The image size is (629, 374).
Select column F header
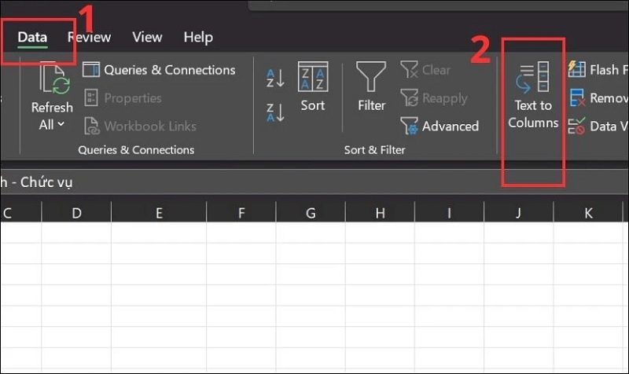[x=241, y=212]
